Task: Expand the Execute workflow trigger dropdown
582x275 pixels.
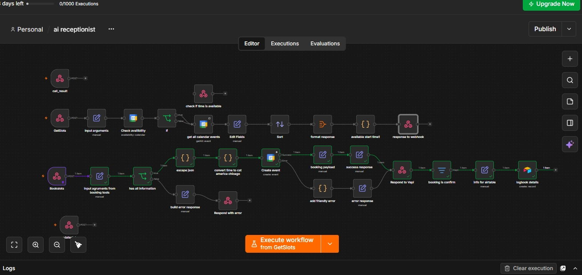Action: pyautogui.click(x=330, y=244)
